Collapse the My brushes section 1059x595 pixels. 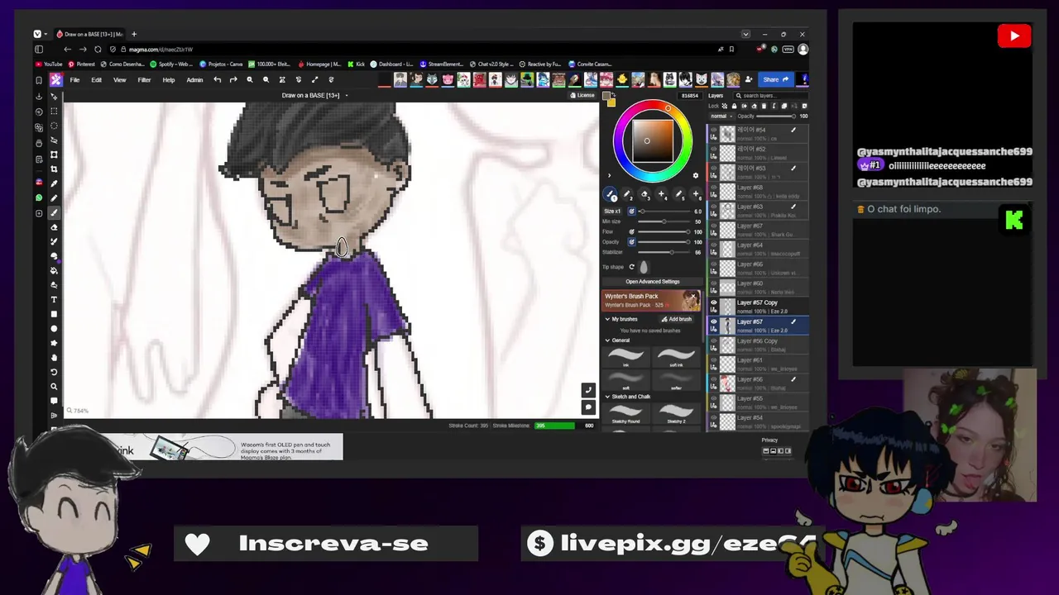coord(607,319)
